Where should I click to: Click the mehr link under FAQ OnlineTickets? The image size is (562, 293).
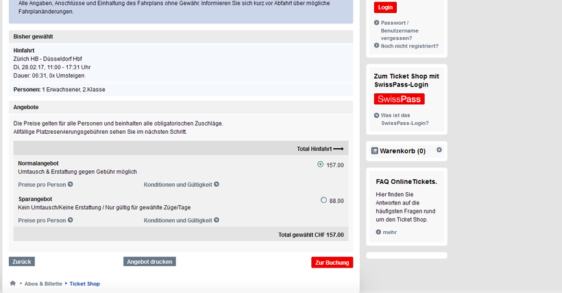(x=389, y=232)
